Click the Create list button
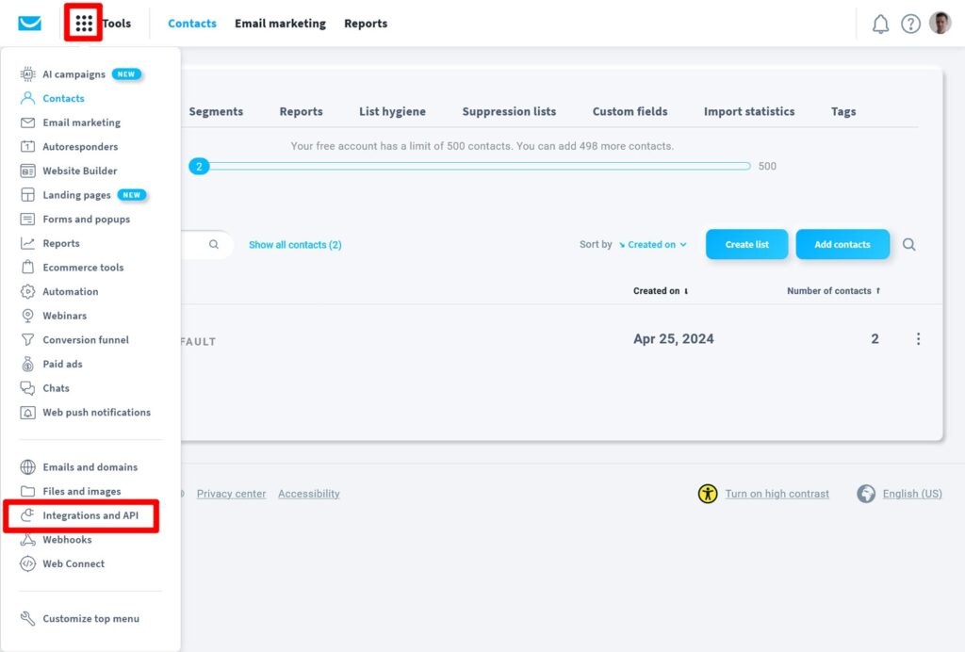This screenshot has width=965, height=652. [x=746, y=244]
